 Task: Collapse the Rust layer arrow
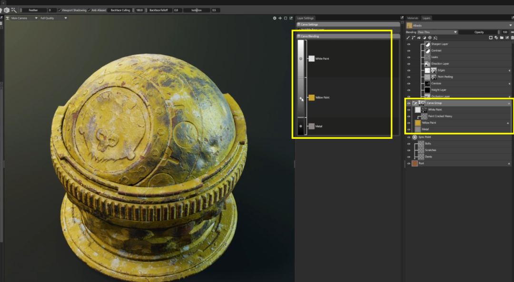point(509,164)
